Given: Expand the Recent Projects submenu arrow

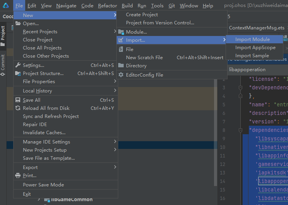Looking at the screenshot, I should [x=115, y=31].
